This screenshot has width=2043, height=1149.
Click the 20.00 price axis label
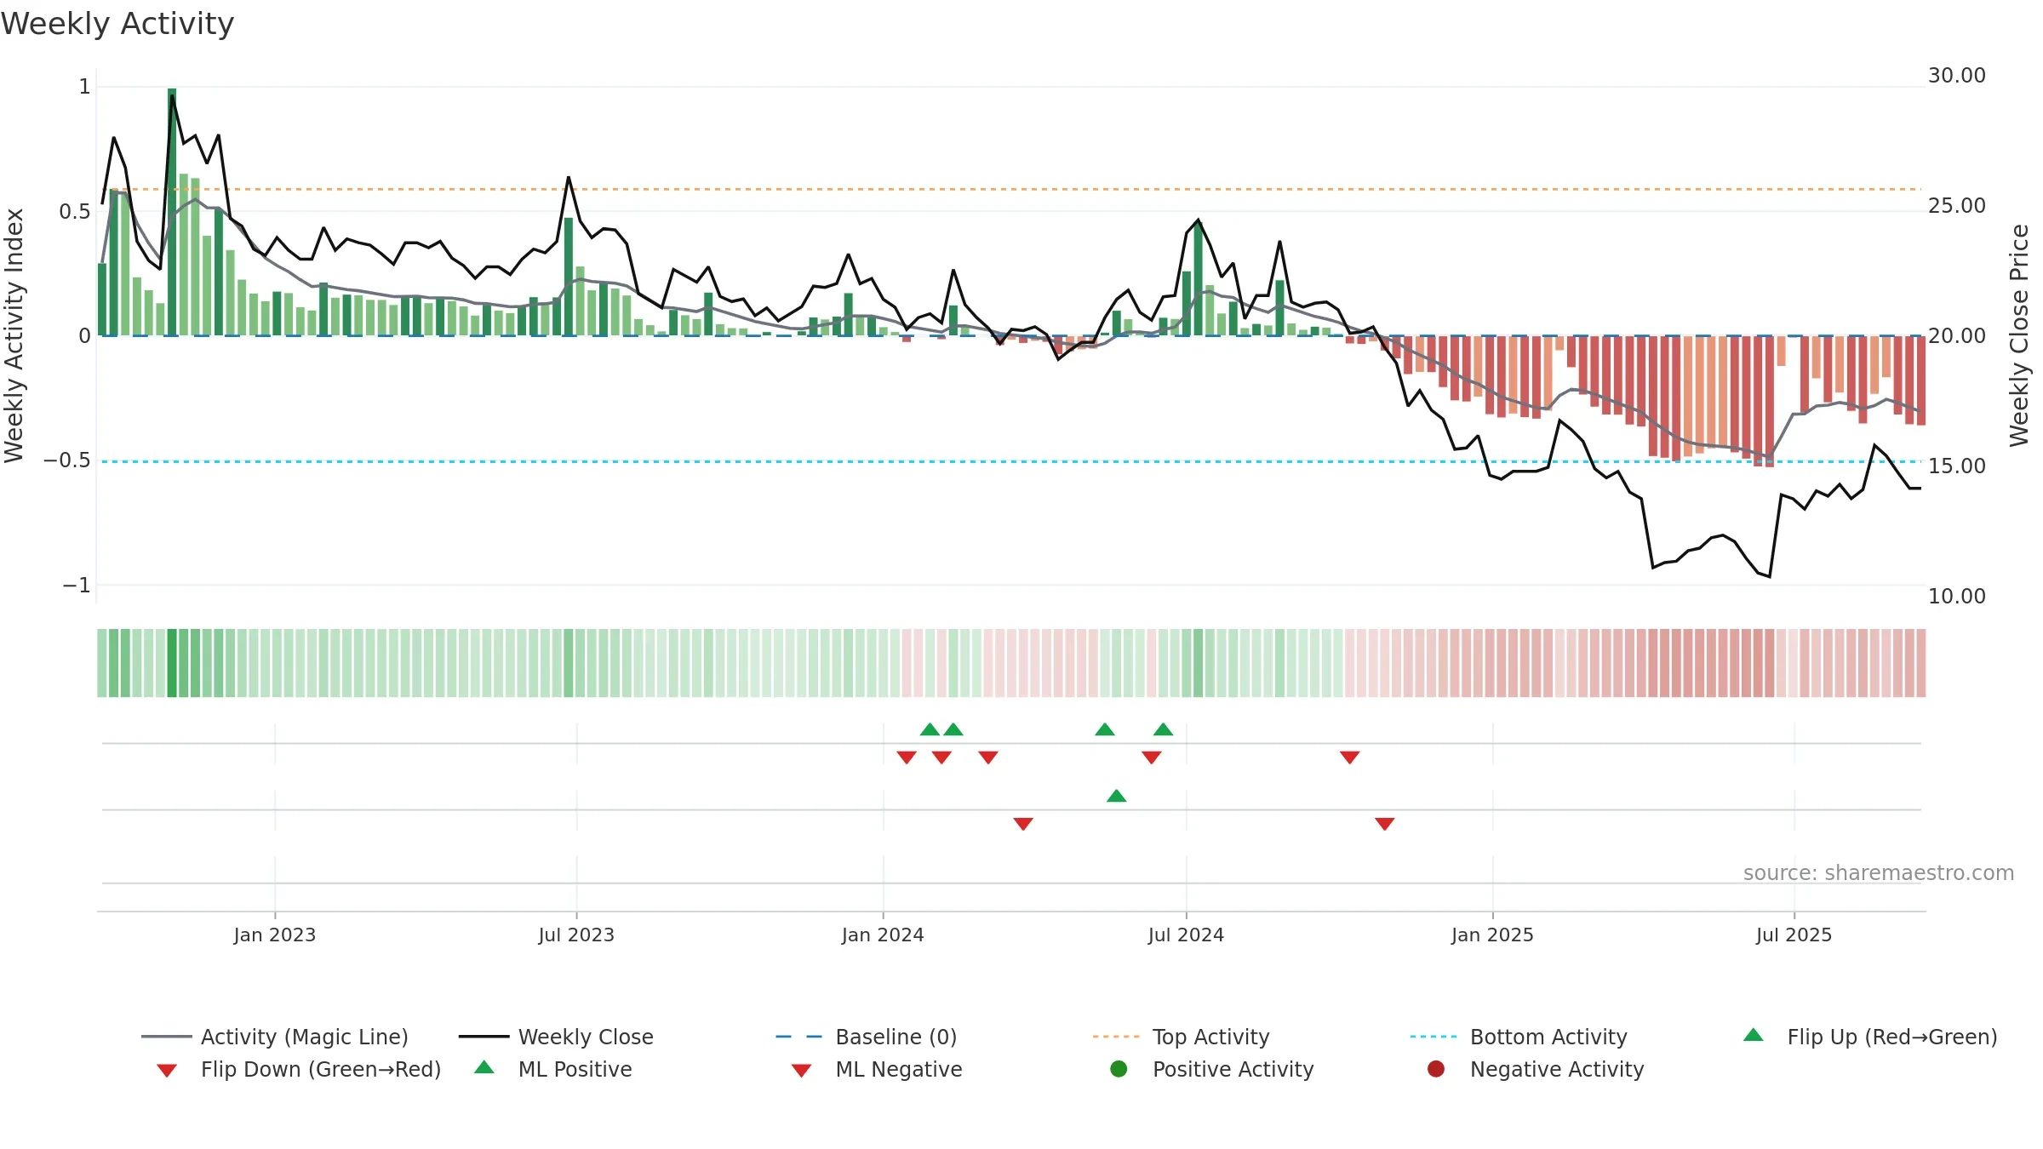[1956, 336]
